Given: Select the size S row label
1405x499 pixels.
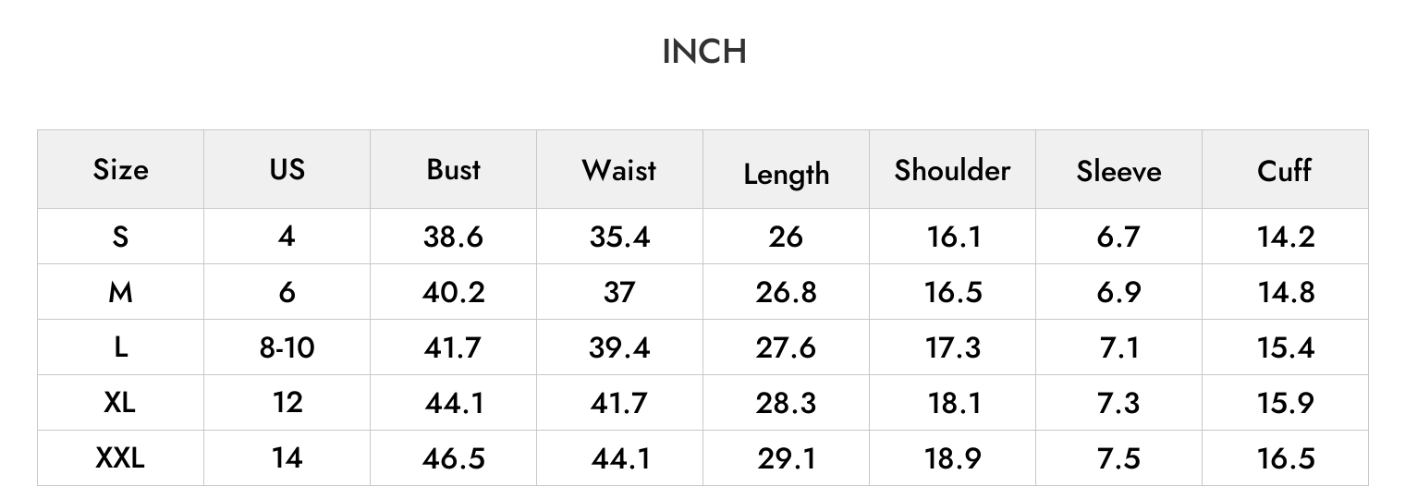Looking at the screenshot, I should pos(120,237).
